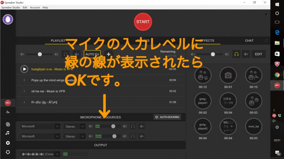The height and width of the screenshot is (159, 284).
Task: Open the Help menu
Action: pos(45,7)
